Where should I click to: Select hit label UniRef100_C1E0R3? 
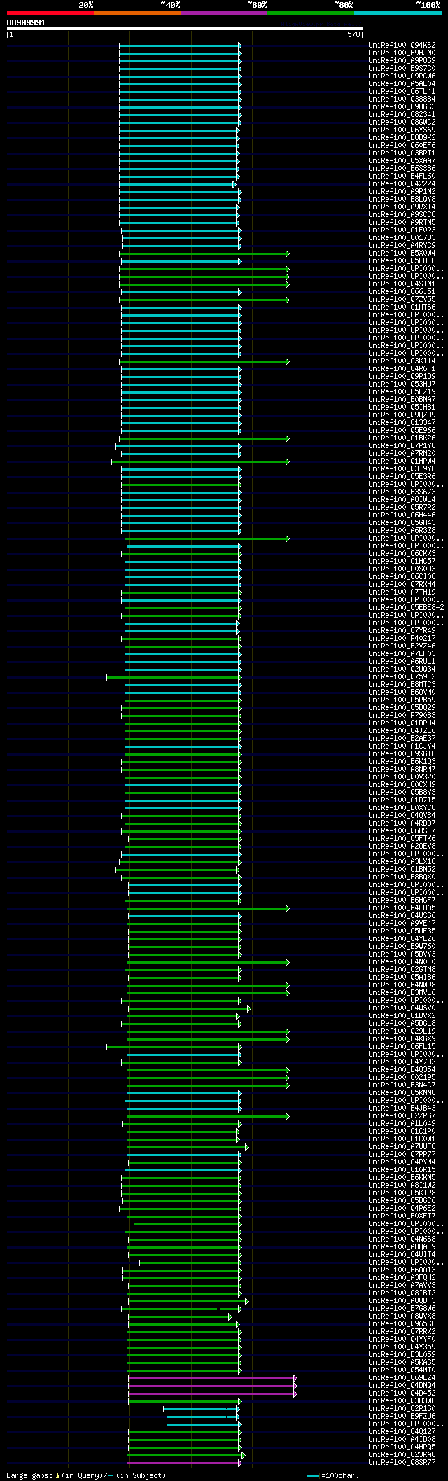point(402,230)
